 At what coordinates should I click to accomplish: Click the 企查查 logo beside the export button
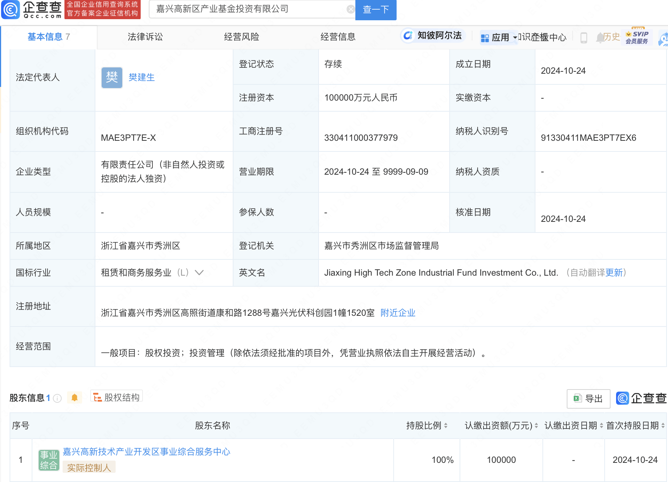pyautogui.click(x=641, y=398)
